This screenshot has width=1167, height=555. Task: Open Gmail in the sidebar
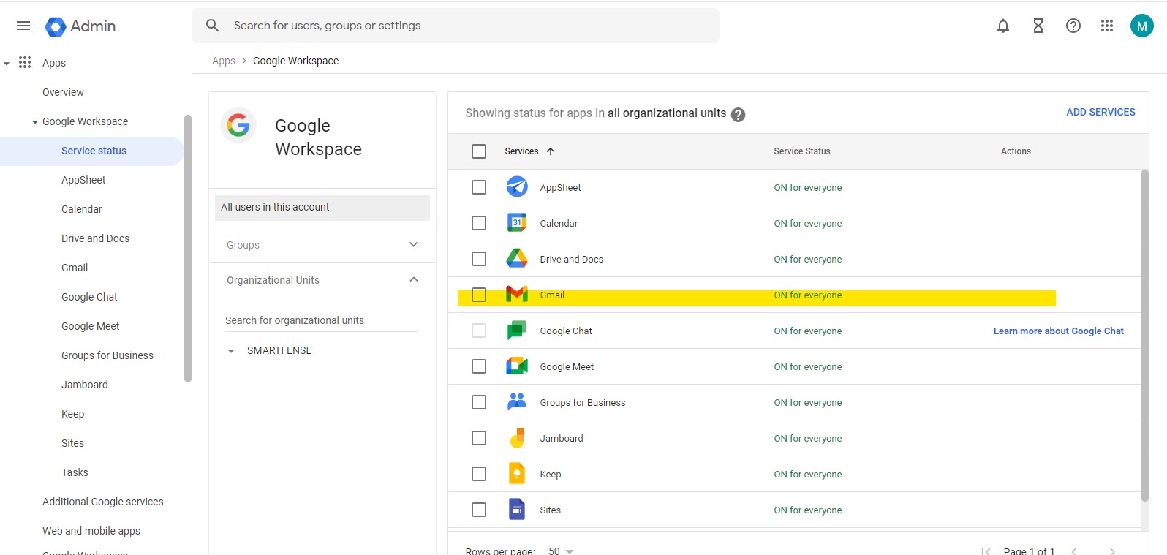pos(75,268)
